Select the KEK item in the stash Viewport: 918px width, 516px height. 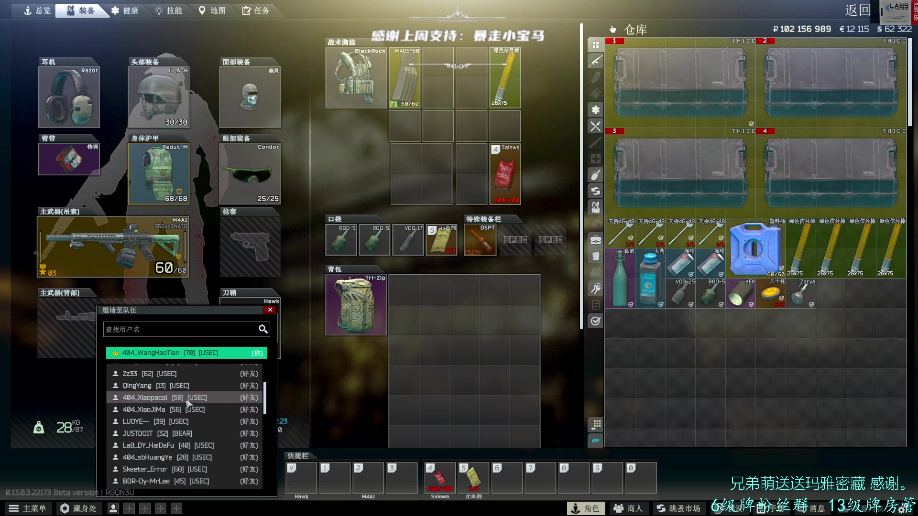(x=741, y=293)
